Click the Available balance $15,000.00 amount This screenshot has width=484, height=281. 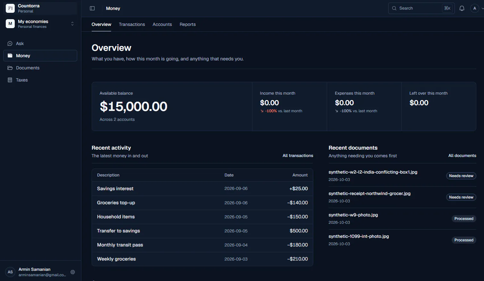pos(134,106)
